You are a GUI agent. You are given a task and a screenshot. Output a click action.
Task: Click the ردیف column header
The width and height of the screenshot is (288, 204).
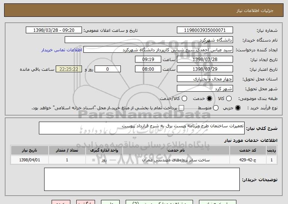pyautogui.click(x=272, y=150)
